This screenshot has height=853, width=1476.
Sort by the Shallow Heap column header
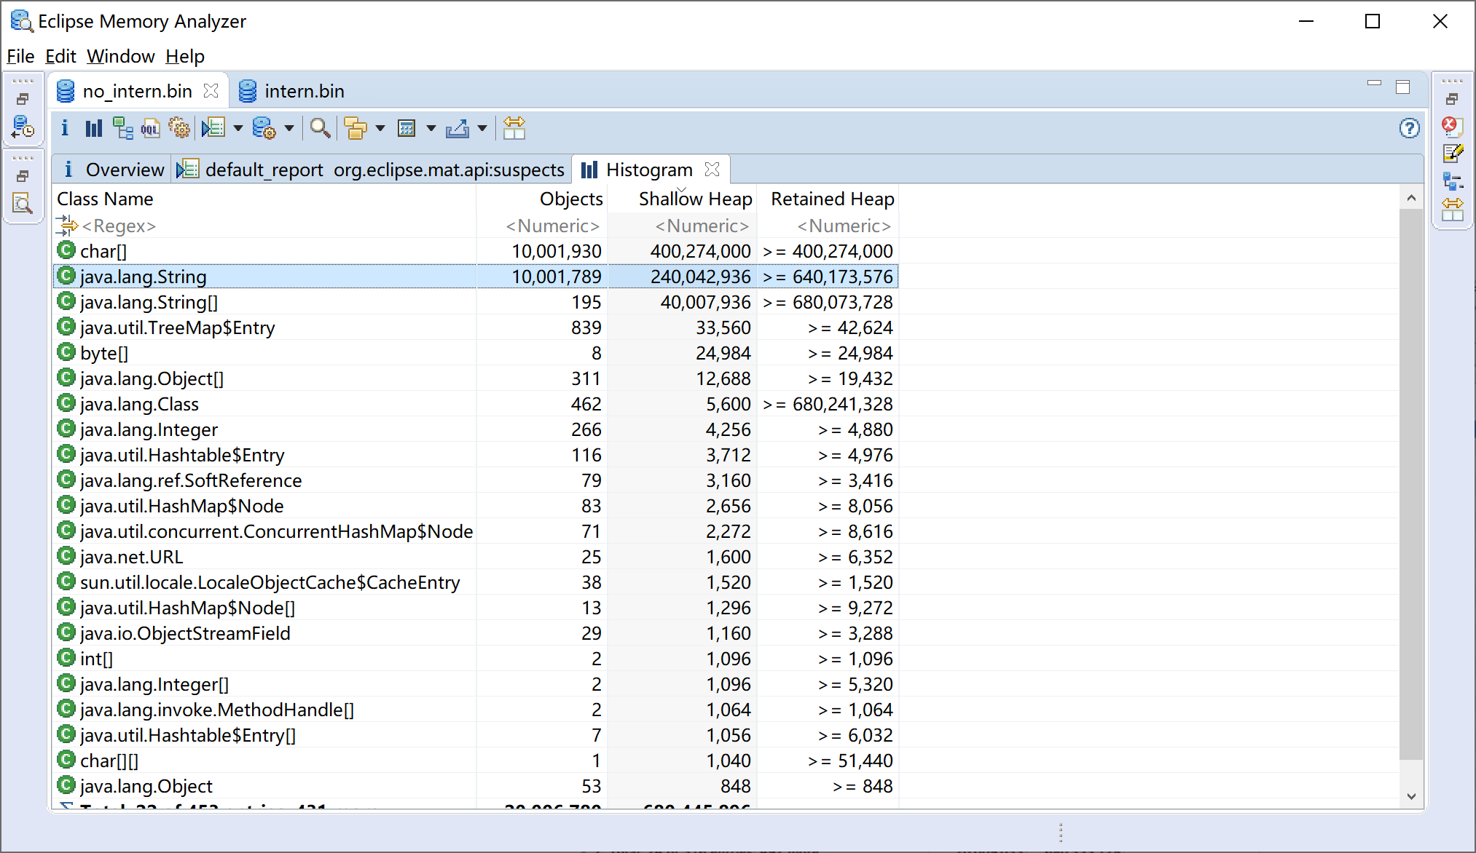pyautogui.click(x=682, y=199)
